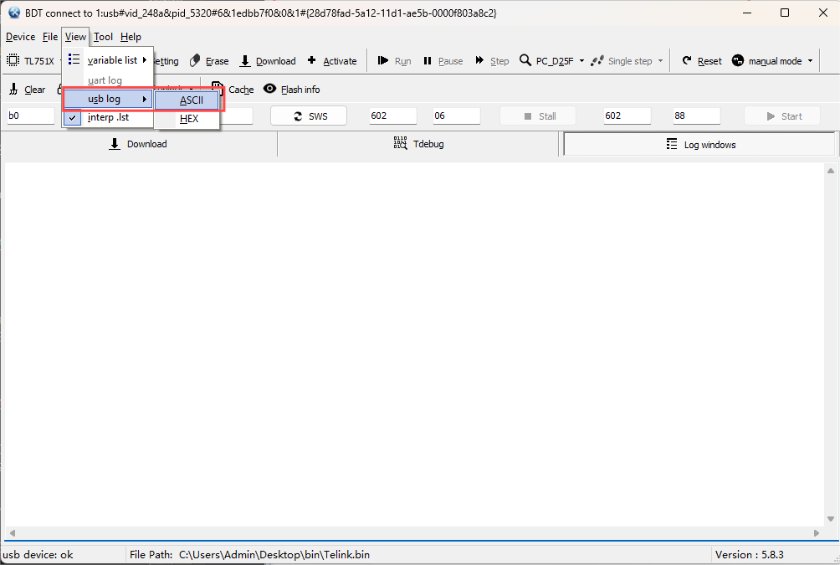Screen dimensions: 840x565
Task: Click the variable list bullet icon
Action: coord(74,59)
